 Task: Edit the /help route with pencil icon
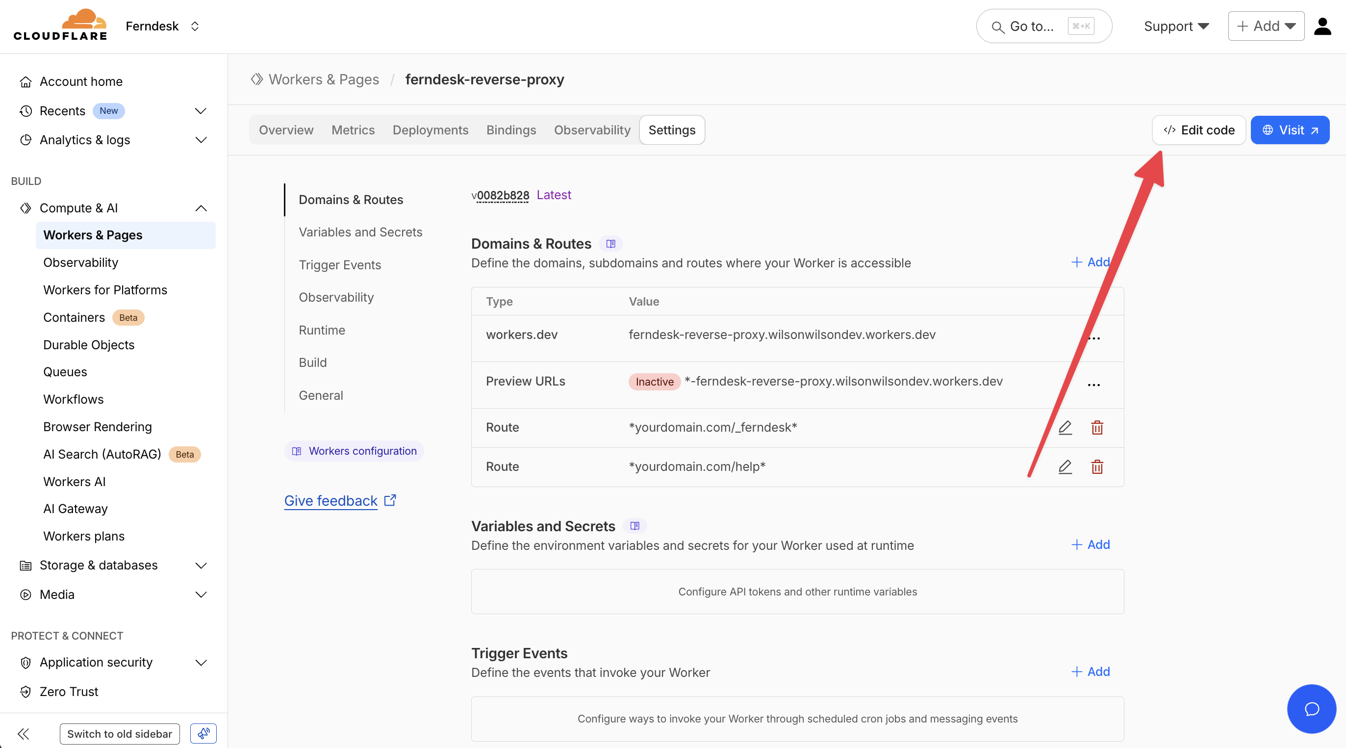pos(1065,467)
